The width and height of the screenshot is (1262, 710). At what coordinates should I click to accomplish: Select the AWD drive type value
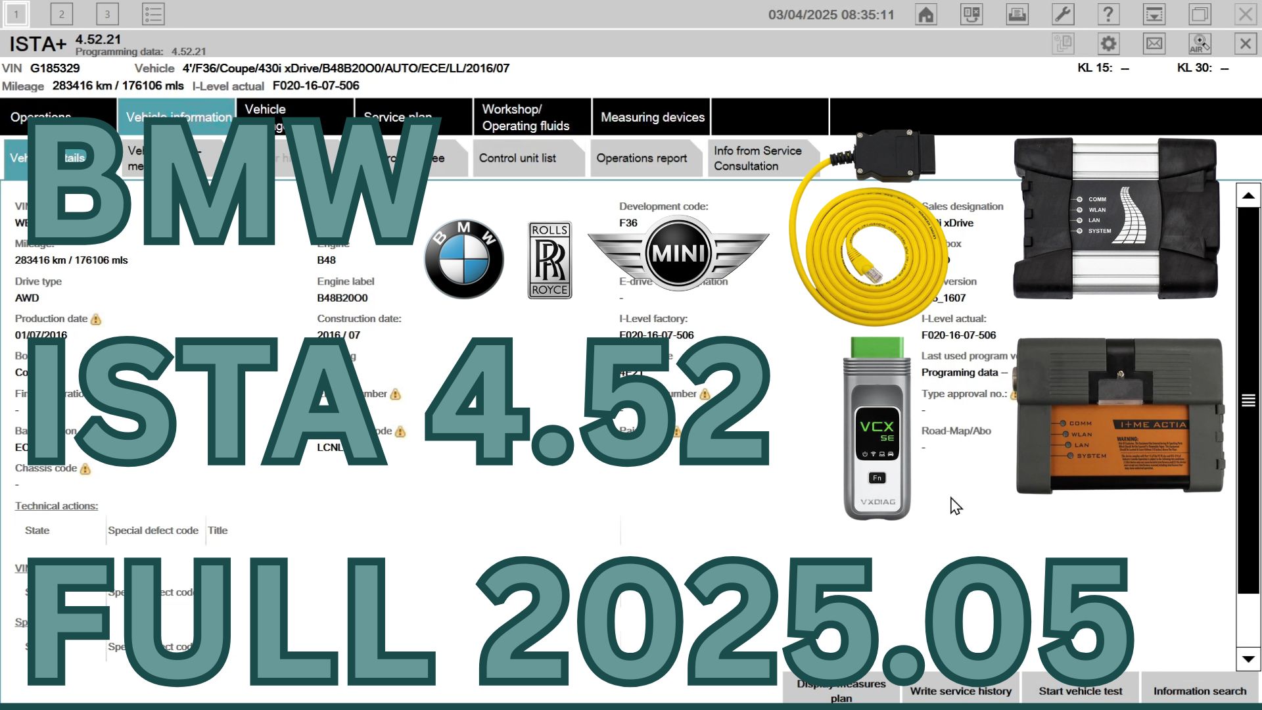pyautogui.click(x=27, y=298)
